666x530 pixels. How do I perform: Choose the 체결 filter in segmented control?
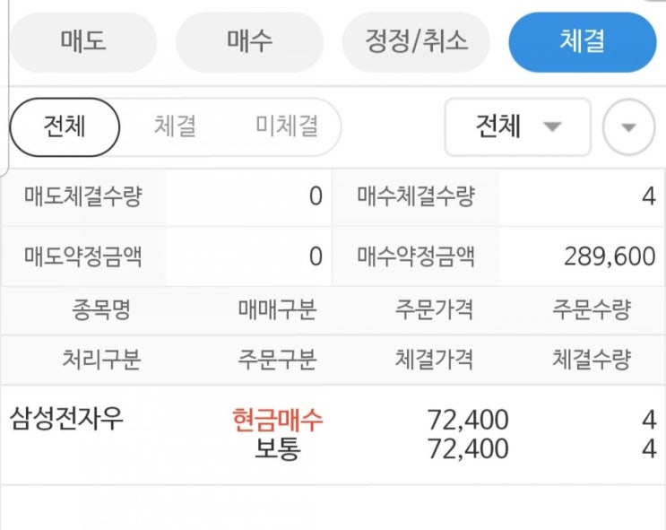coord(175,126)
